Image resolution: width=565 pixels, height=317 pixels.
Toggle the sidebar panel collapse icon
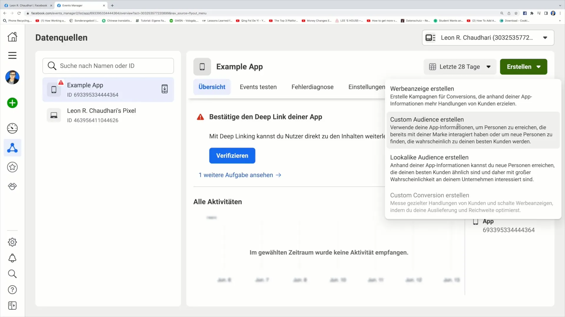click(x=12, y=306)
